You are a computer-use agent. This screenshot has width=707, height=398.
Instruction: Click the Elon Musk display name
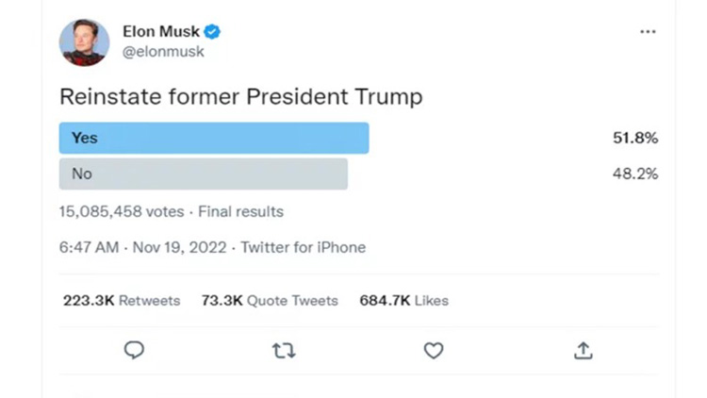click(x=161, y=31)
